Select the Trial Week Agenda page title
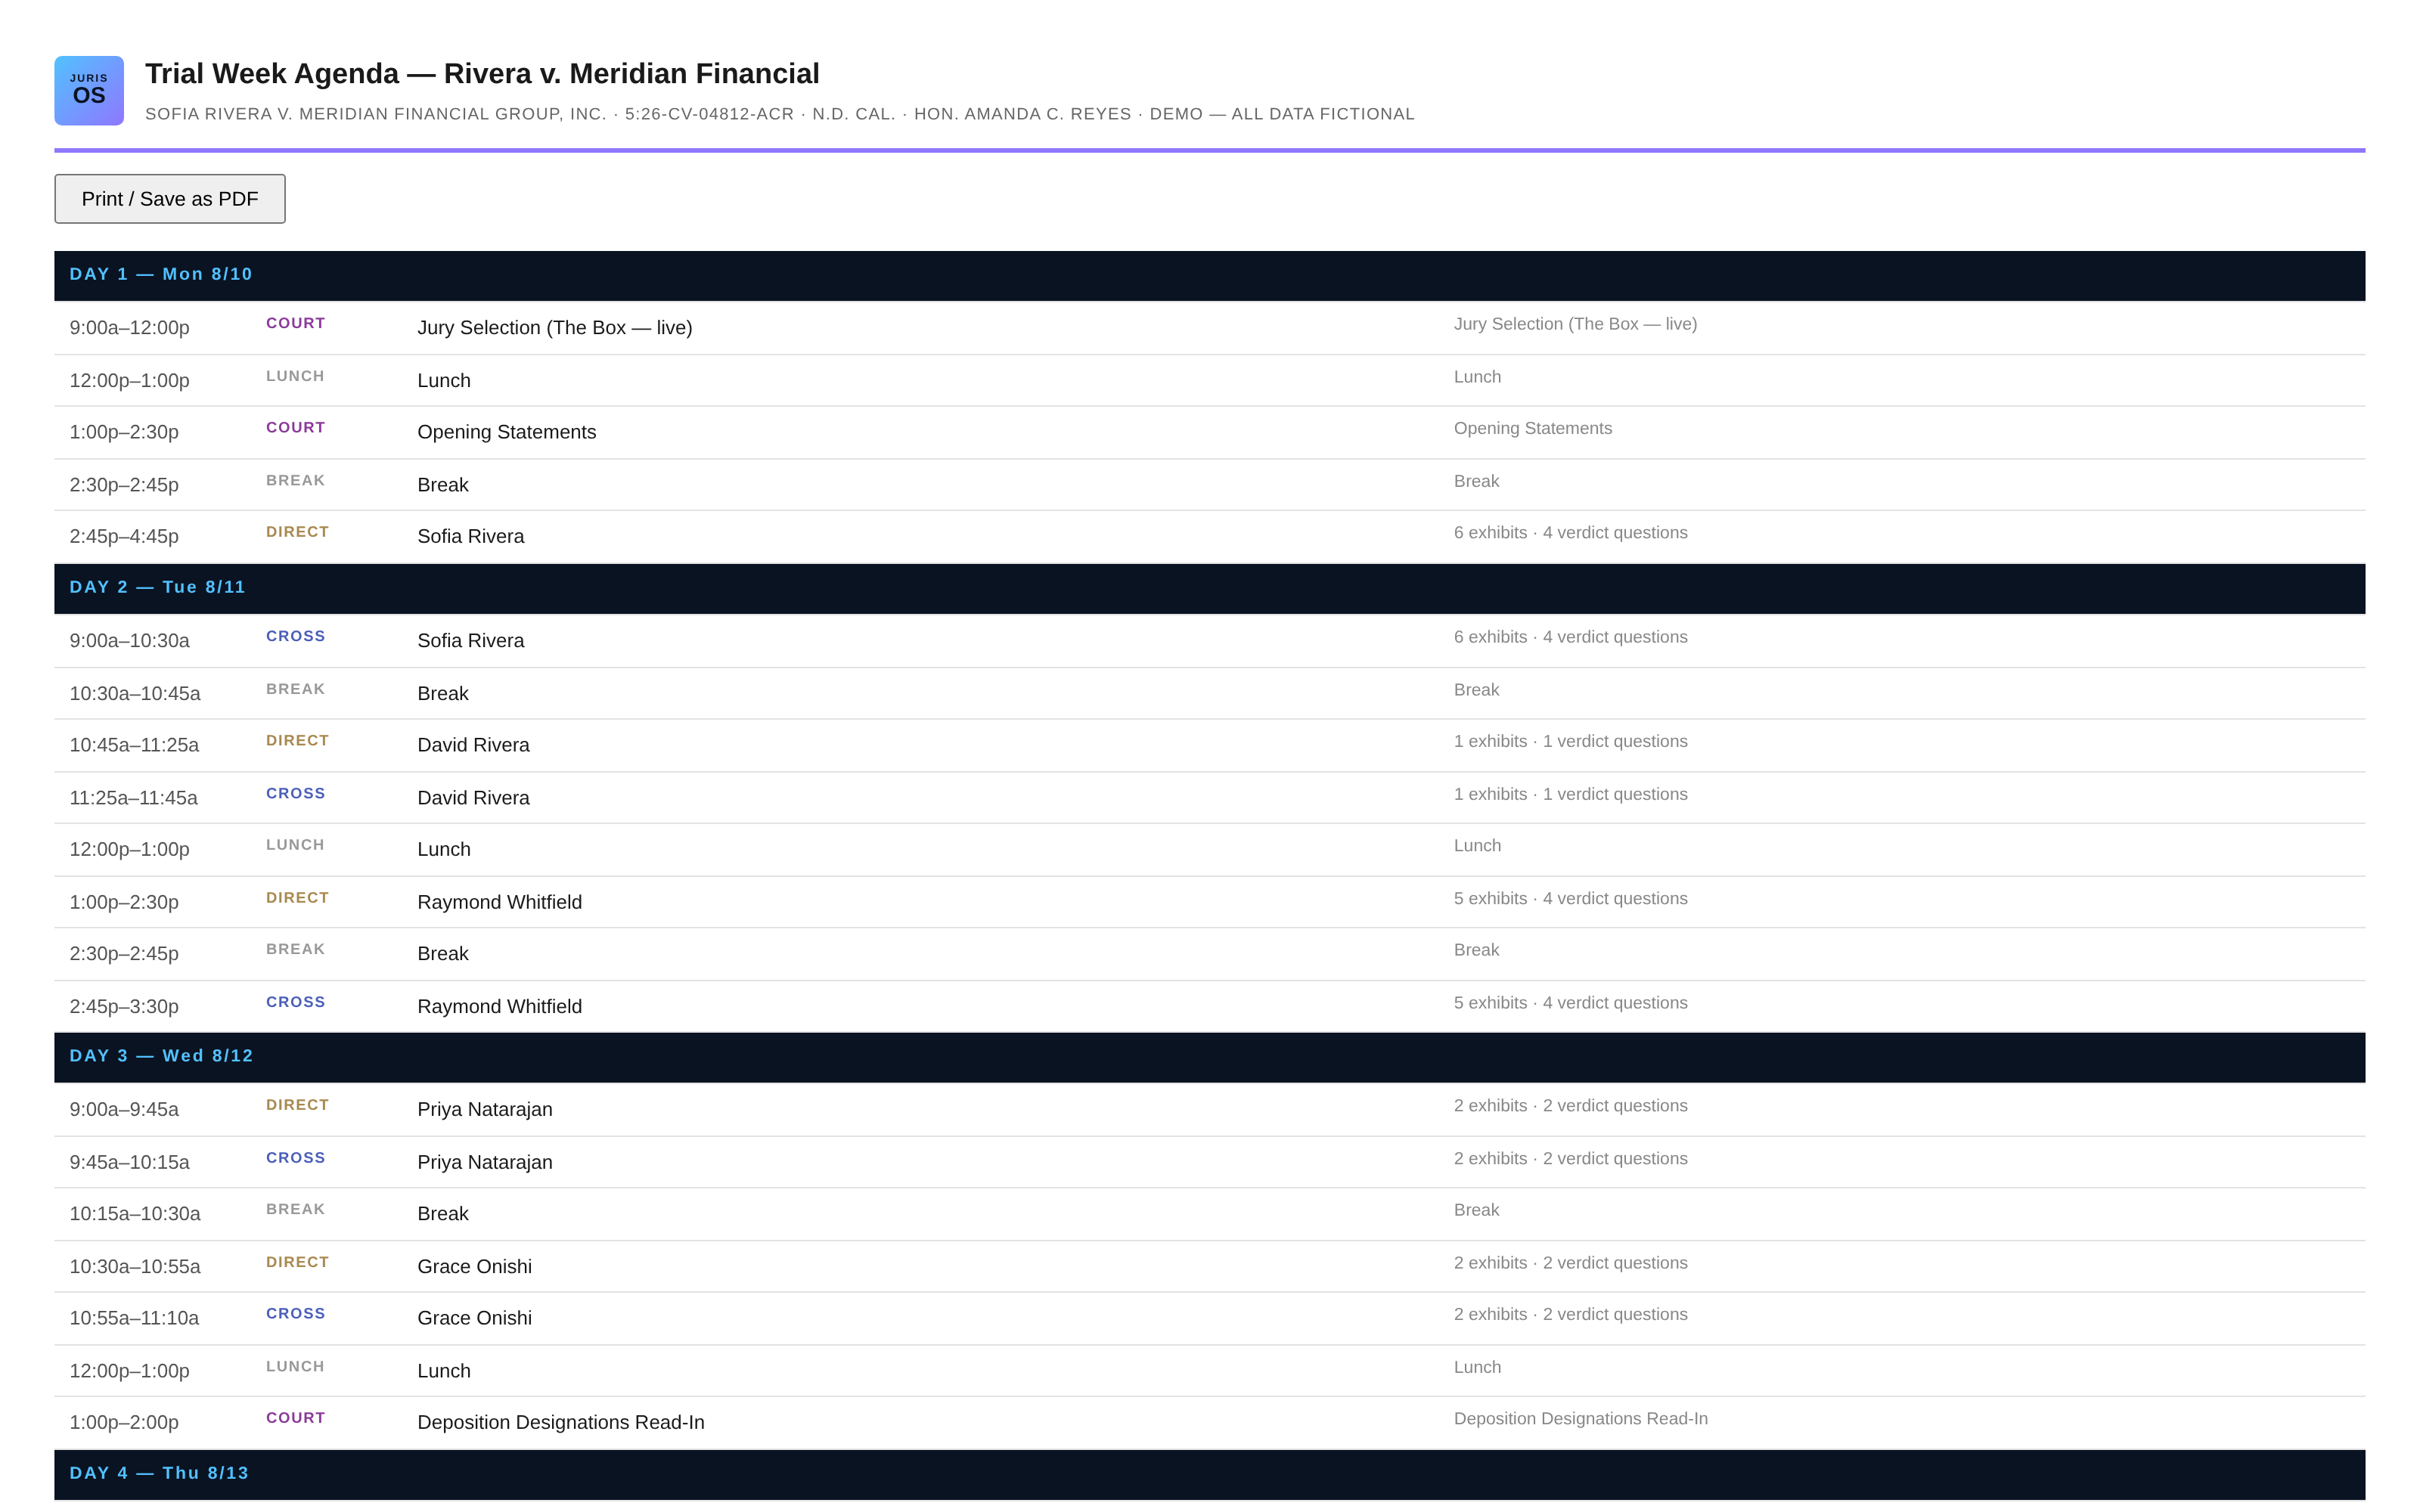 [482, 74]
